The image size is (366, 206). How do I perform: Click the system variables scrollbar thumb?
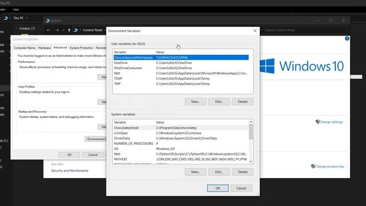tap(251, 132)
